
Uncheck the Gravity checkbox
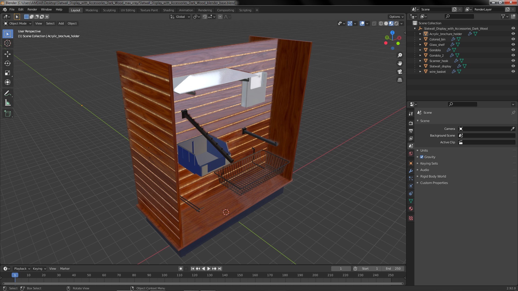coord(422,157)
